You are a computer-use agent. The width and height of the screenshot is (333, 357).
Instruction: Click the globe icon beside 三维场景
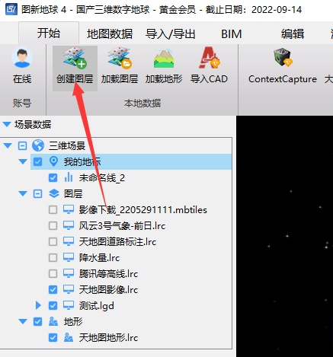pos(38,145)
